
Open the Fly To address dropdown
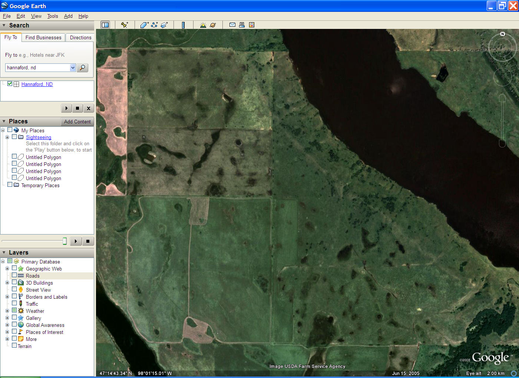click(x=73, y=67)
